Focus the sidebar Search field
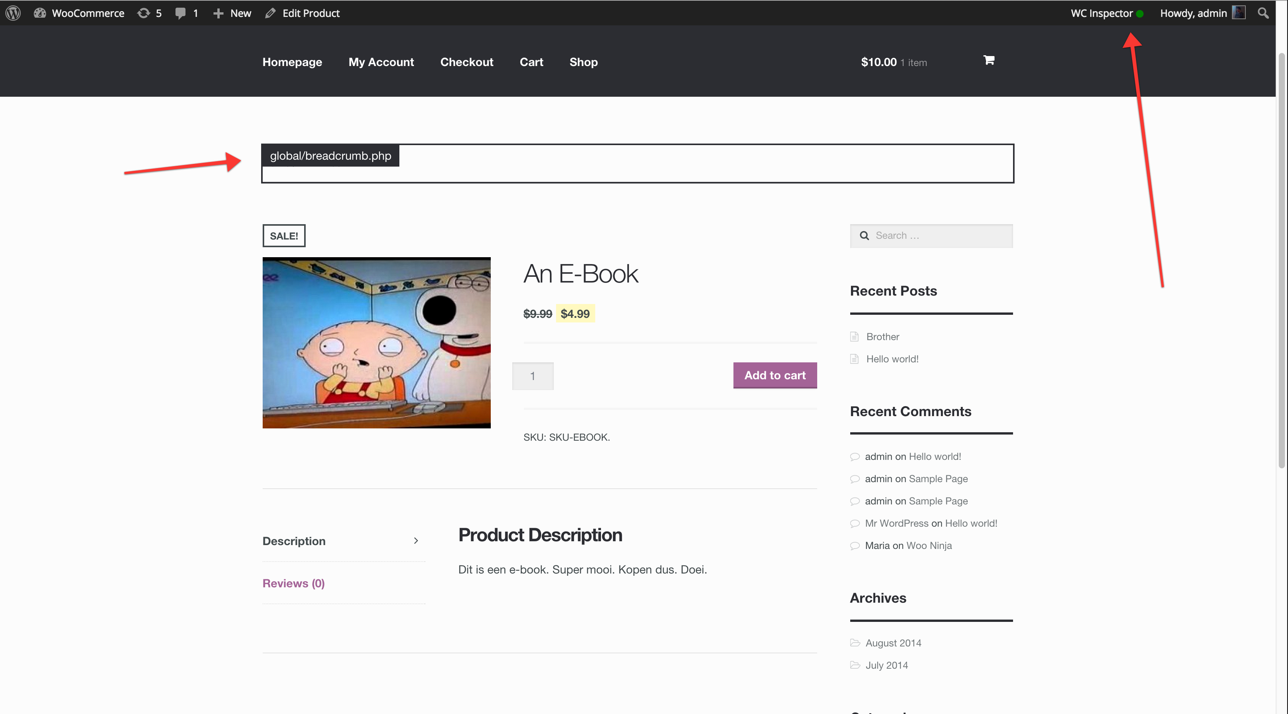The image size is (1288, 714). coord(931,236)
